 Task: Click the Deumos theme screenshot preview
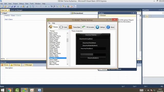(x=93, y=49)
